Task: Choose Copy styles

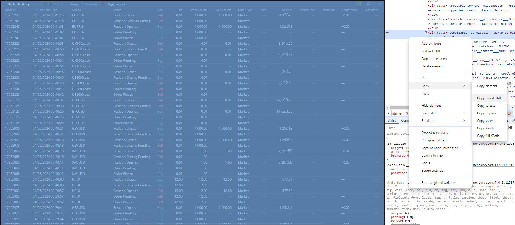Action: (x=489, y=121)
